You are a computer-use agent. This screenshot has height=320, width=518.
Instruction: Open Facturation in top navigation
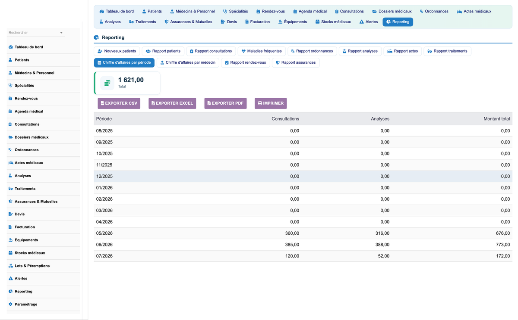coord(257,22)
